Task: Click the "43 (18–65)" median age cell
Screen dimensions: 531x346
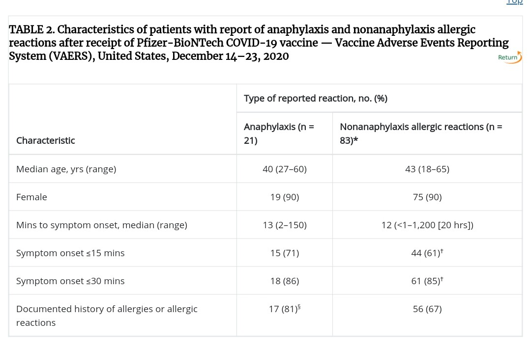Action: click(x=427, y=169)
